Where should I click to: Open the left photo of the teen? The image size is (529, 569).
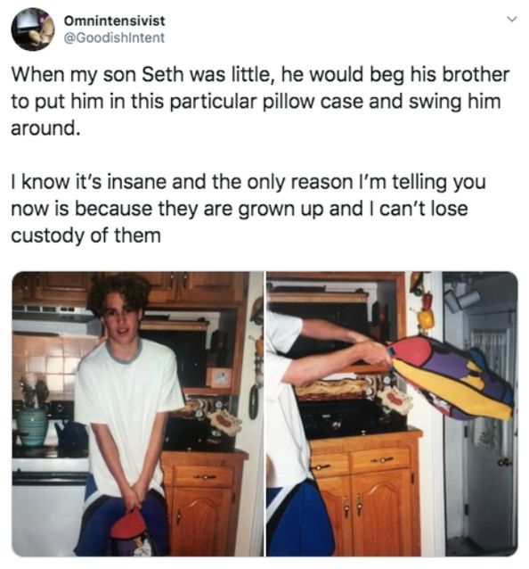(x=138, y=414)
